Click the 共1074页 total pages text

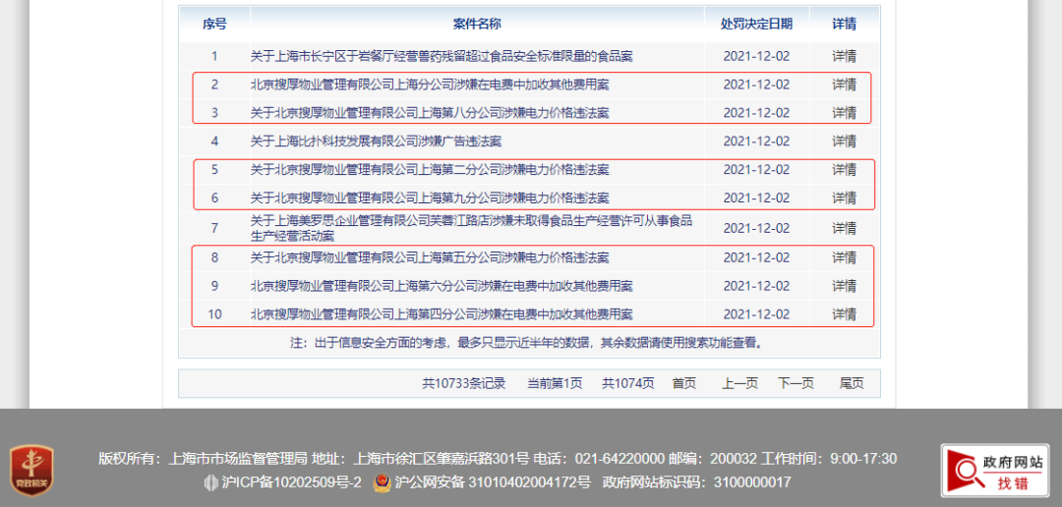(x=628, y=383)
